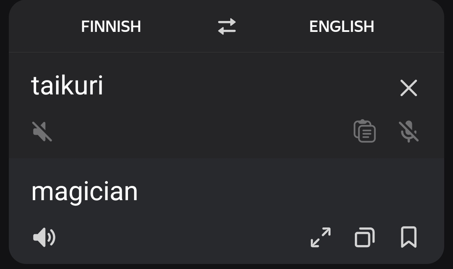Image resolution: width=453 pixels, height=269 pixels.
Task: Play audio of the translation magician
Action: (44, 237)
